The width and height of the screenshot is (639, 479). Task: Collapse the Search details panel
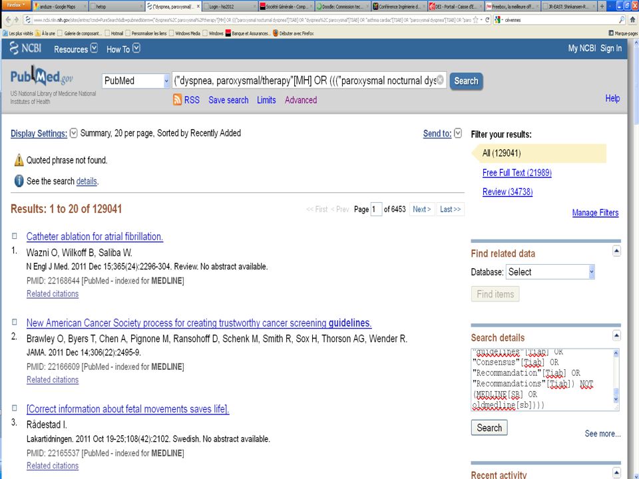pos(616,335)
